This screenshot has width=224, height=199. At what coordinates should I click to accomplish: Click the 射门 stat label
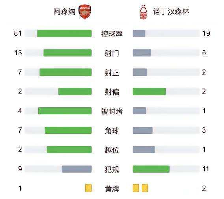[112, 53]
